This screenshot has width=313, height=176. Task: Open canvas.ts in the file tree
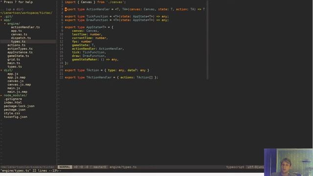pyautogui.click(x=19, y=35)
